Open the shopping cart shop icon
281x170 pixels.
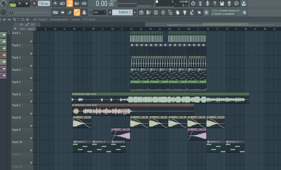pos(206,13)
